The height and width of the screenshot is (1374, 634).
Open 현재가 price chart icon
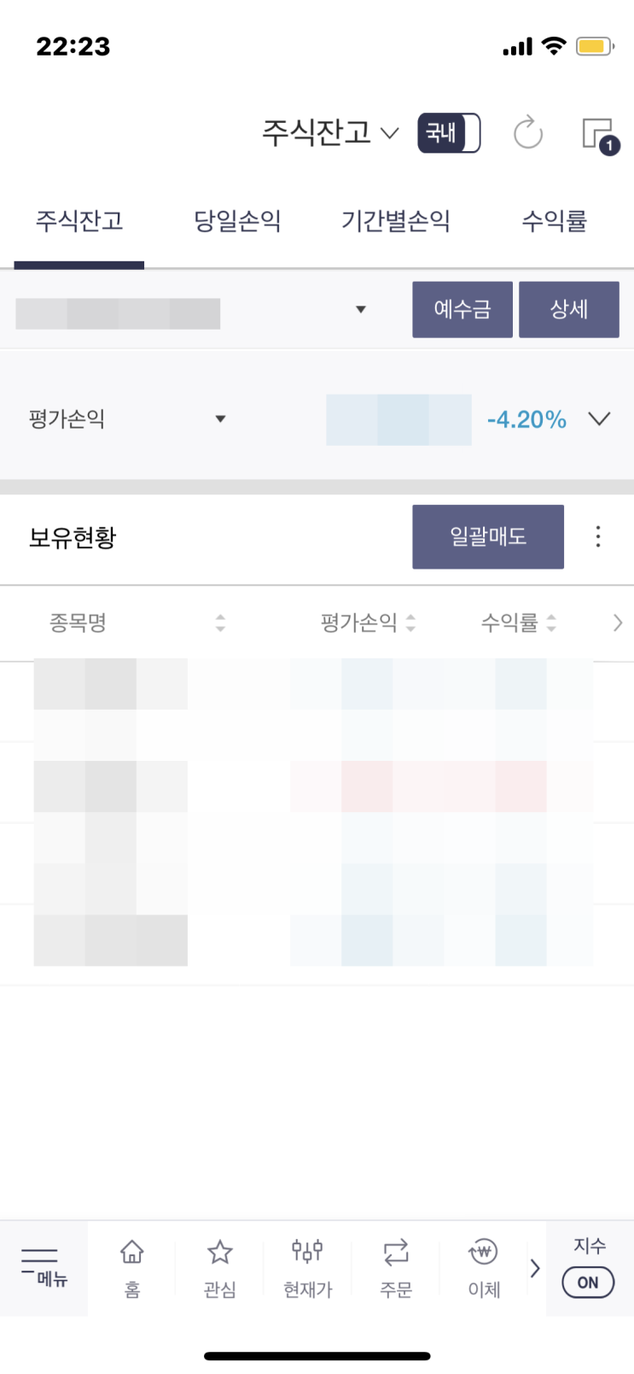pos(307,1267)
